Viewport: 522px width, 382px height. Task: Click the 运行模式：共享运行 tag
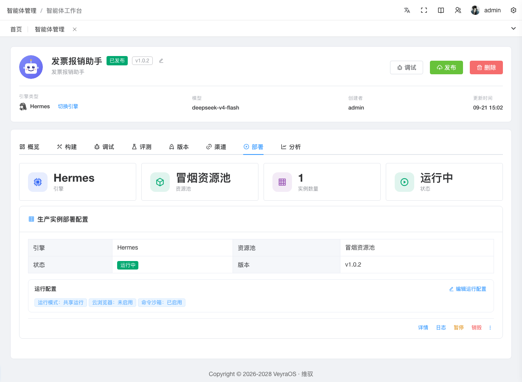click(x=61, y=303)
